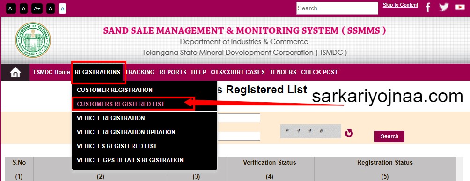The height and width of the screenshot is (181, 470).
Task: Decrease font size with A- button
Action: coord(11,9)
